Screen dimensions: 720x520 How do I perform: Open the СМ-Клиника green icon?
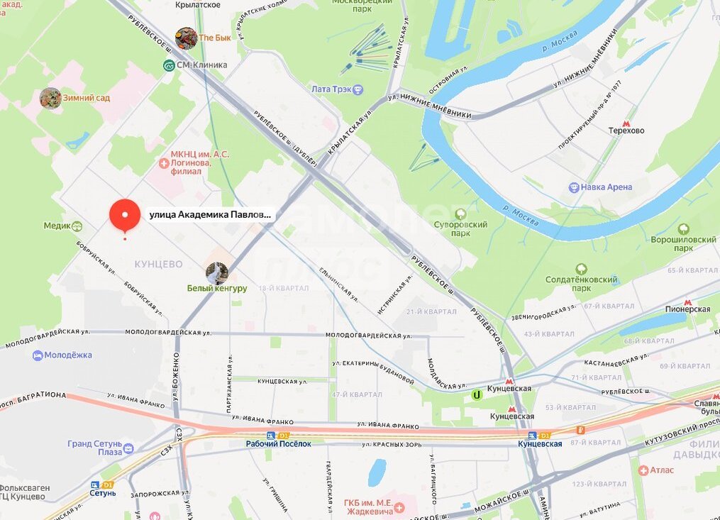pos(169,65)
